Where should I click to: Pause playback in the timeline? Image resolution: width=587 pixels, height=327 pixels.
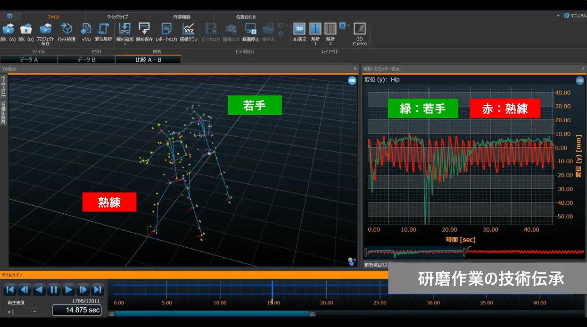coord(54,290)
